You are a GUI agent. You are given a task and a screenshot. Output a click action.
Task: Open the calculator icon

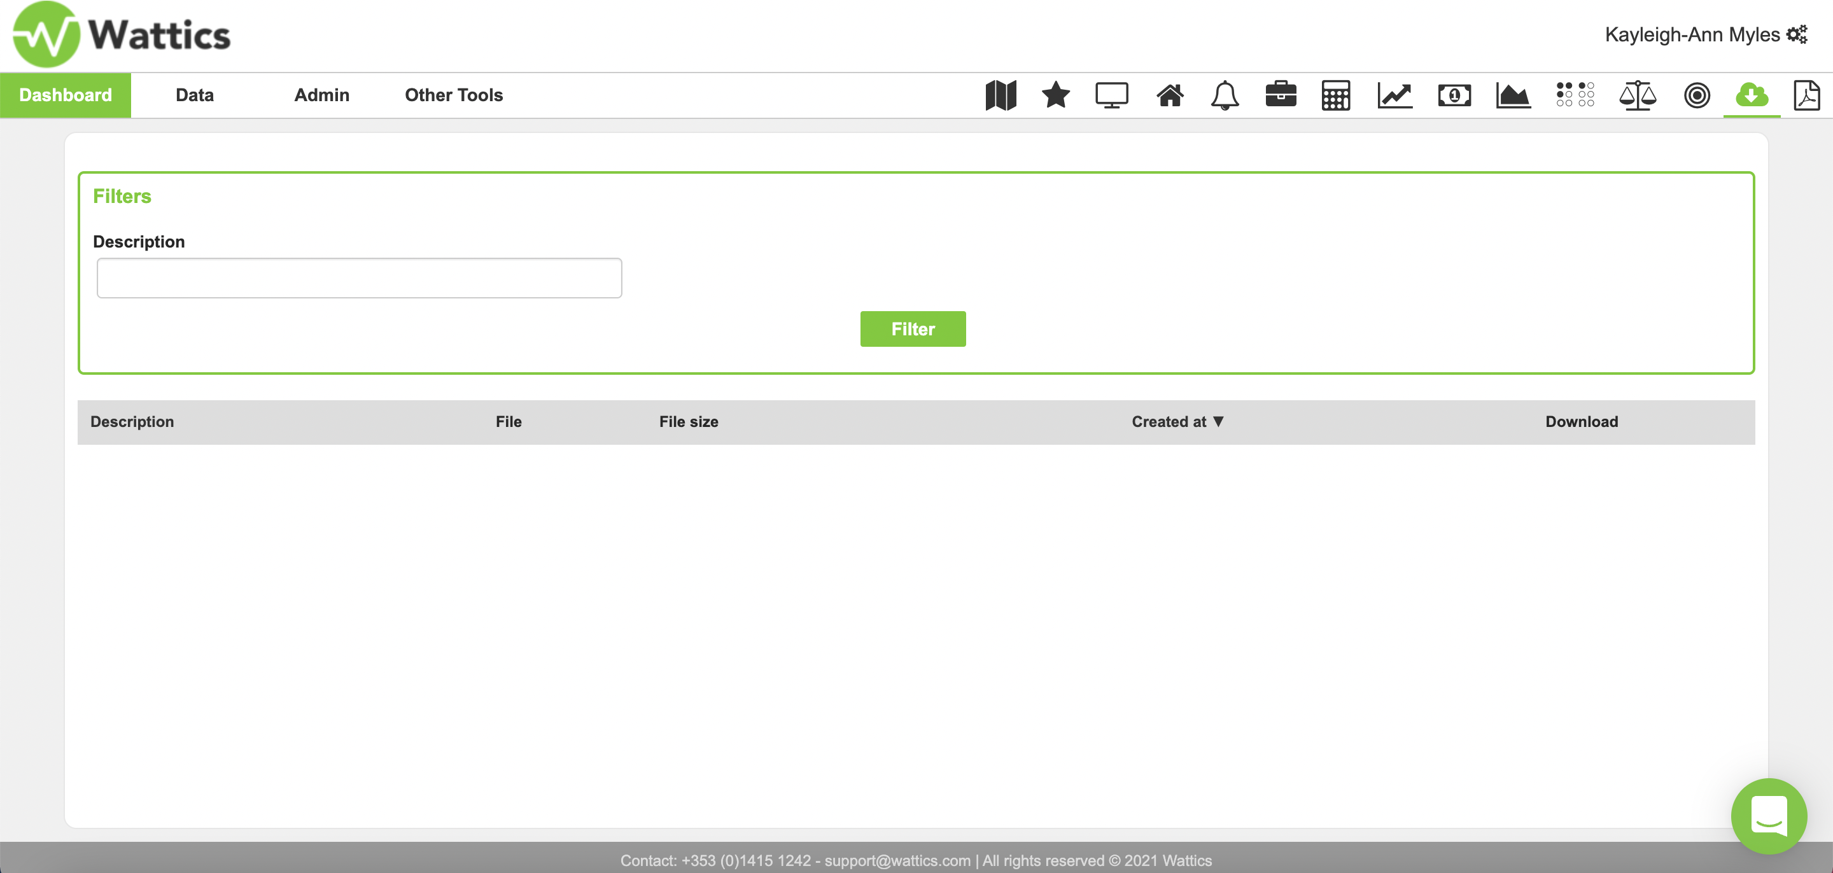point(1336,95)
